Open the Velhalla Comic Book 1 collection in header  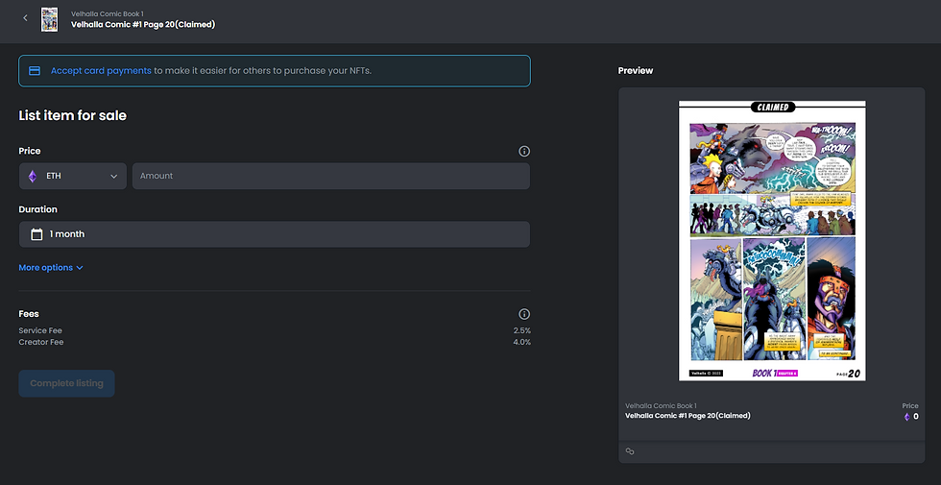click(107, 13)
